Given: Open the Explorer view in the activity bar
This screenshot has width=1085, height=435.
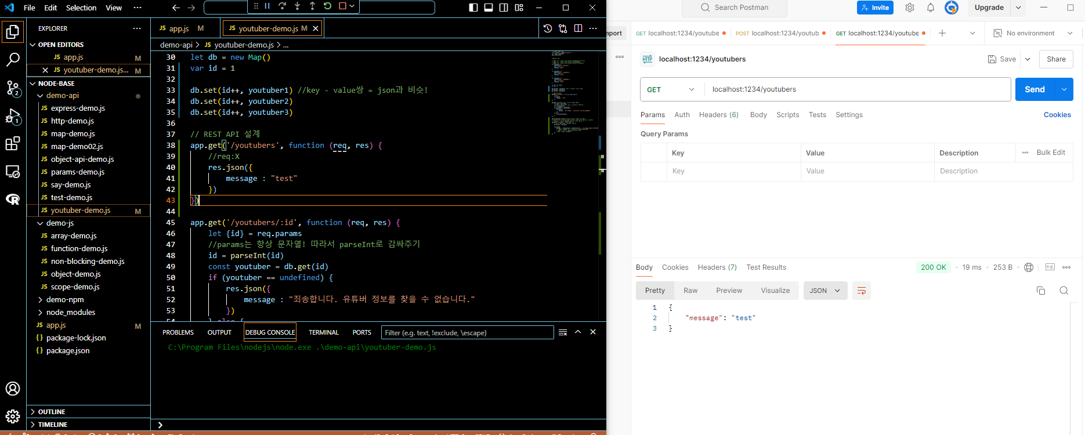Looking at the screenshot, I should (13, 31).
